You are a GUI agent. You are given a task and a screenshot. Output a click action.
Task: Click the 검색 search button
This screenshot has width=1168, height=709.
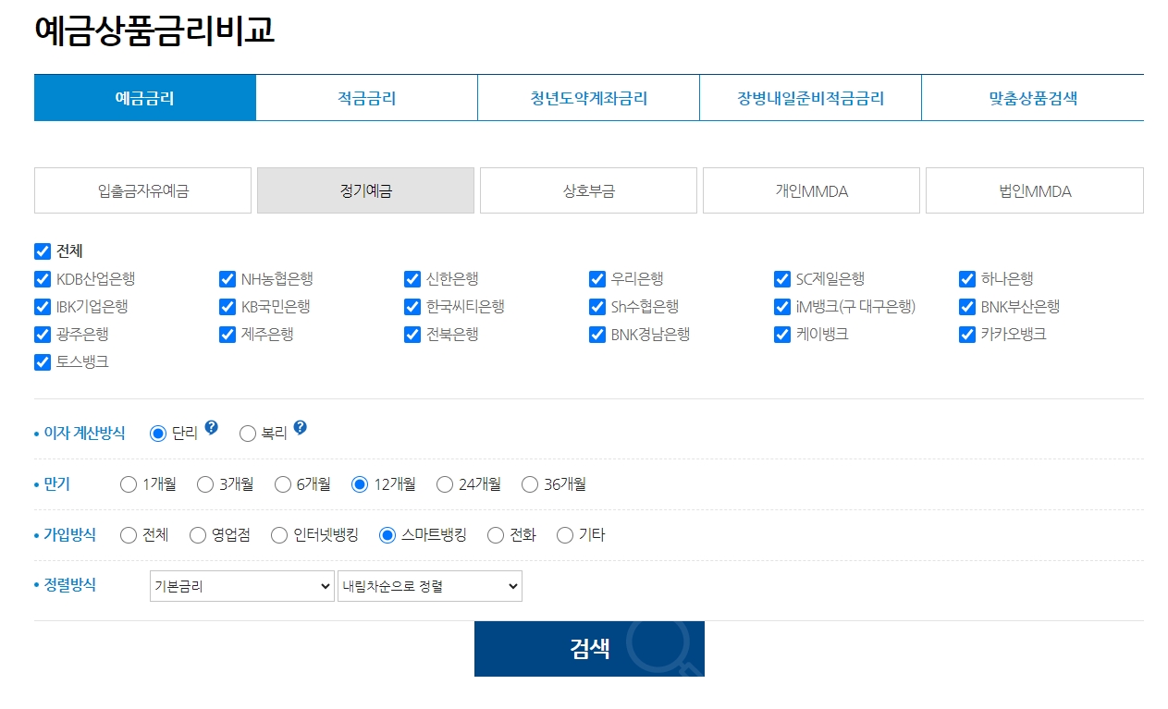point(589,649)
